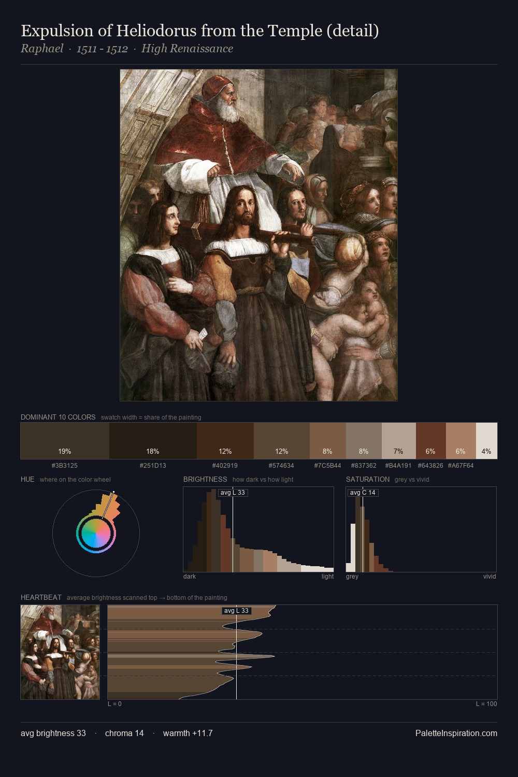This screenshot has height=777, width=518.
Task: Click the chroma 14 footer stat
Action: 124,733
